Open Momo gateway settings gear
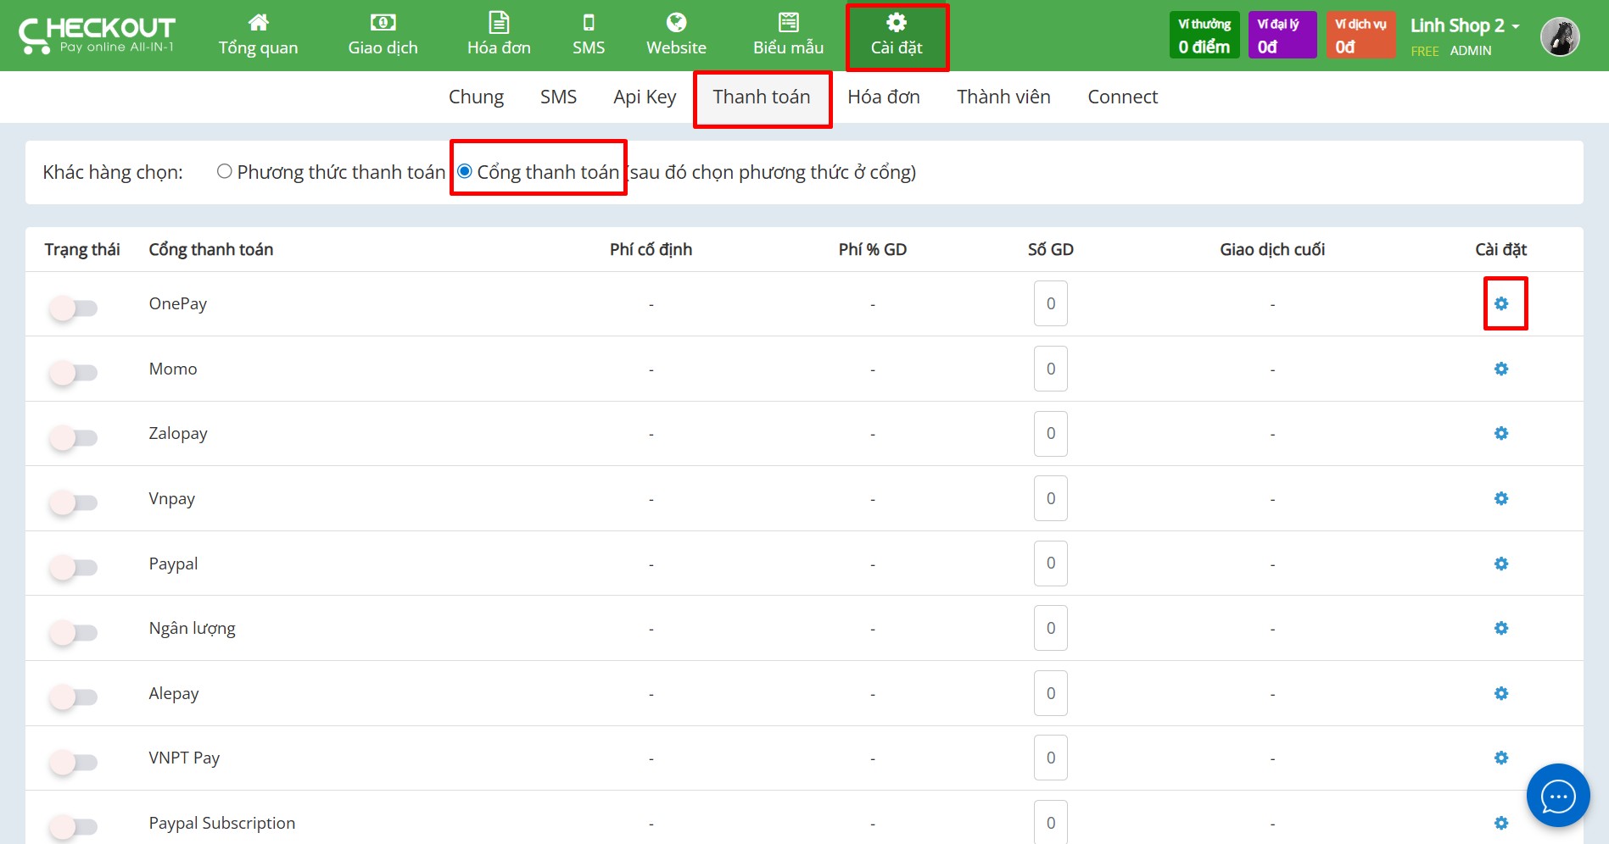Image resolution: width=1609 pixels, height=844 pixels. tap(1501, 369)
